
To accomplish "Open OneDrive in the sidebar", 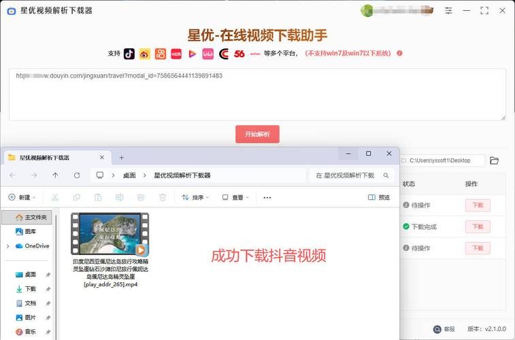I will pos(33,246).
